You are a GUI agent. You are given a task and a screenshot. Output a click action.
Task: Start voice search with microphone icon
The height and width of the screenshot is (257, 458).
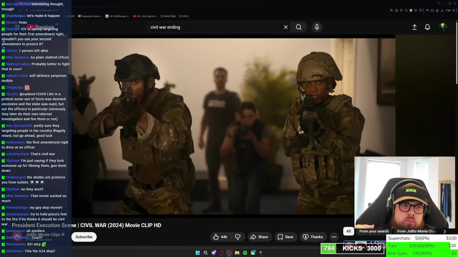point(317,27)
